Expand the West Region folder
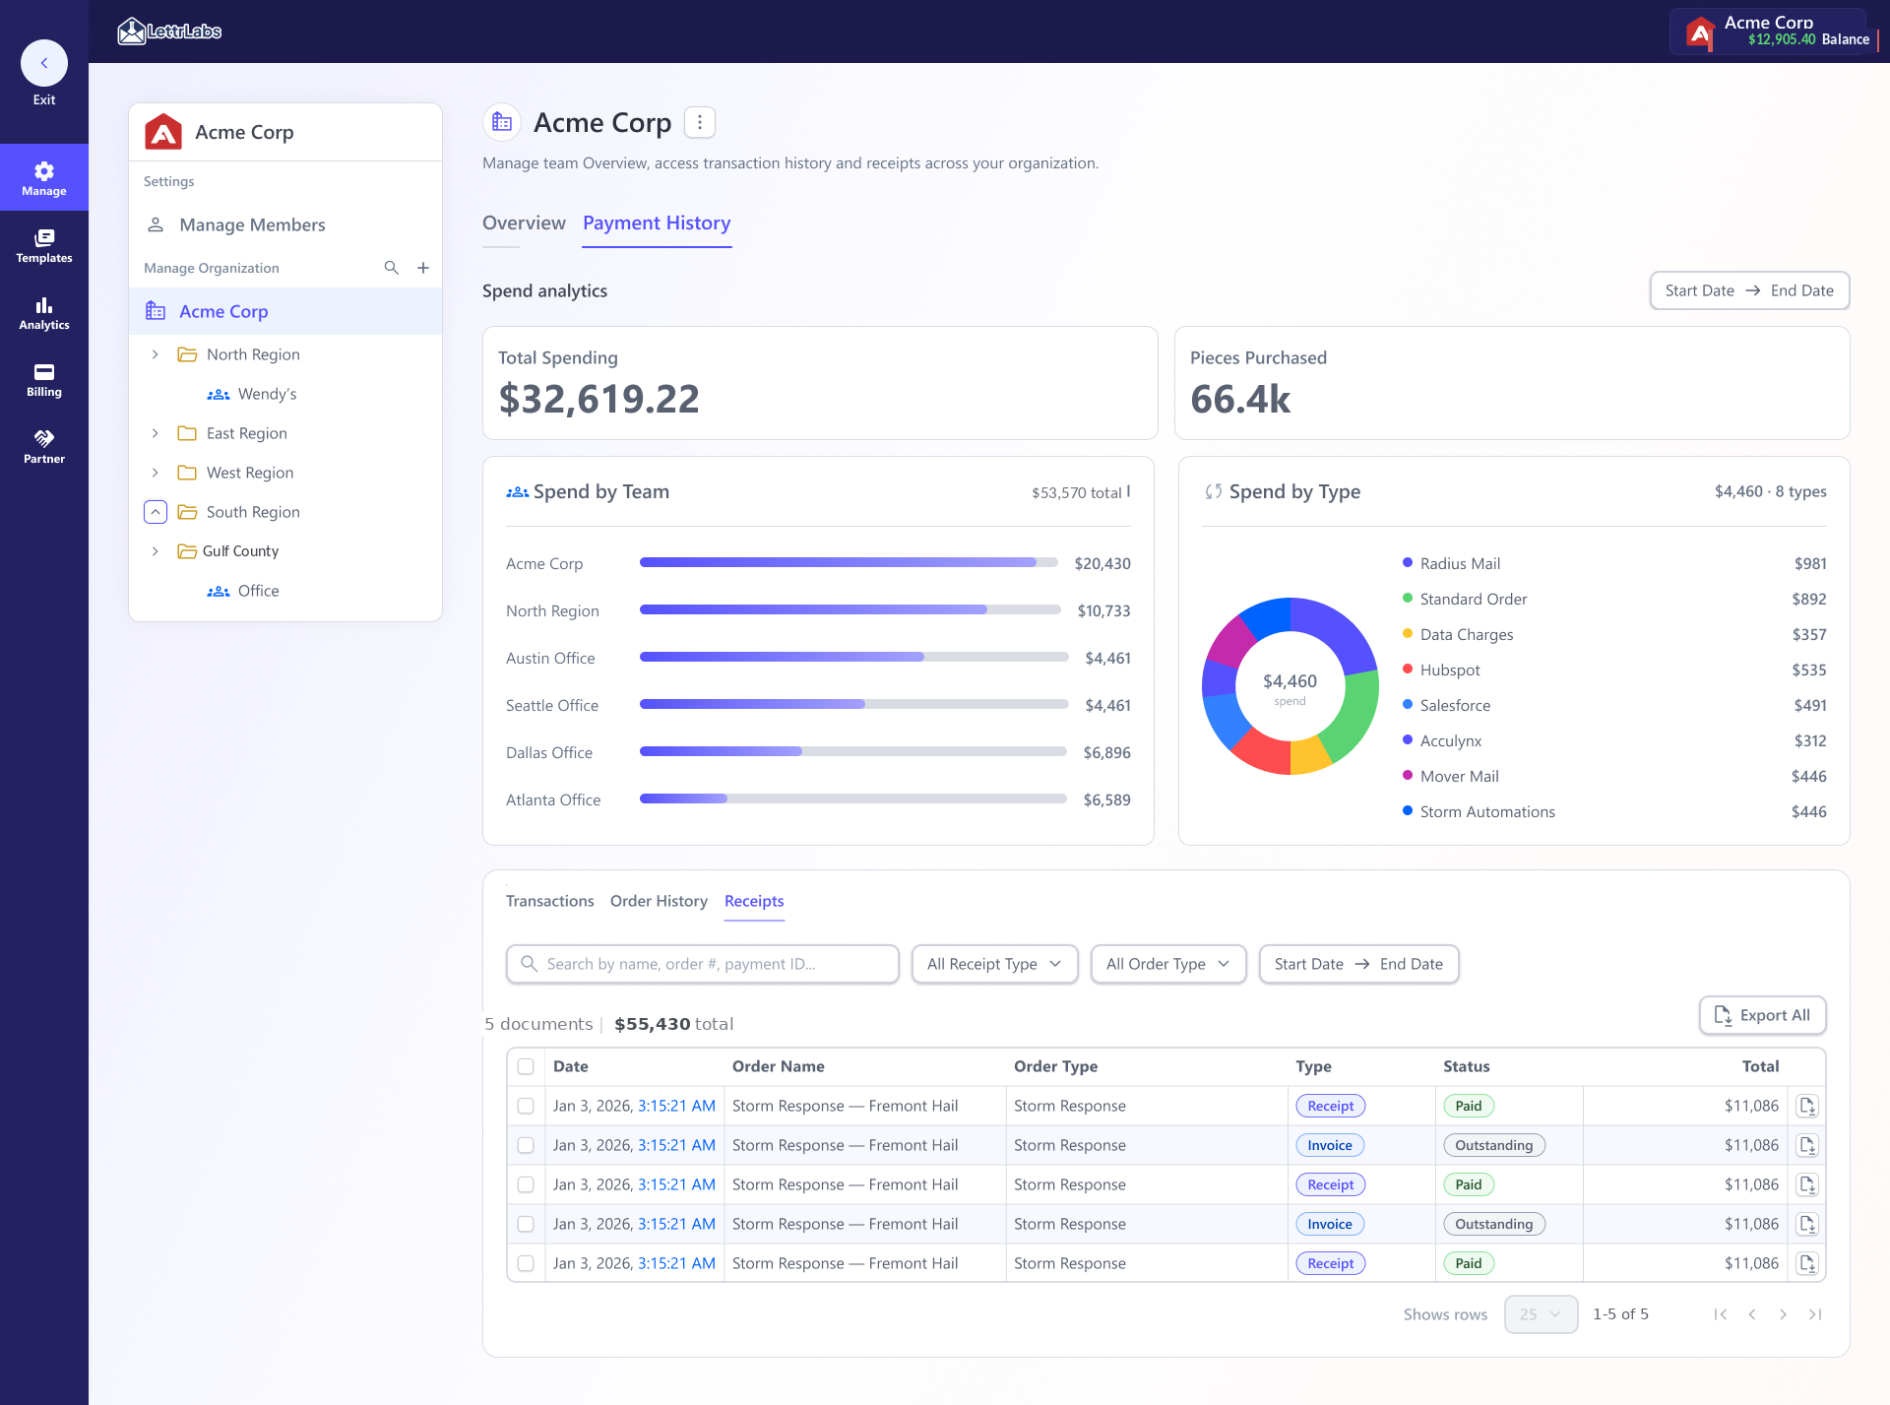Screen dimensions: 1890x1405 coord(155,473)
